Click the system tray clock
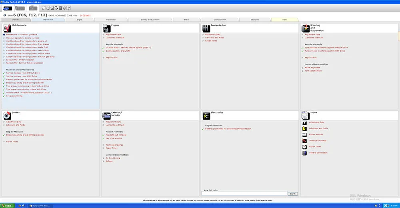Screen dimensions: 400x208 (x=394, y=206)
